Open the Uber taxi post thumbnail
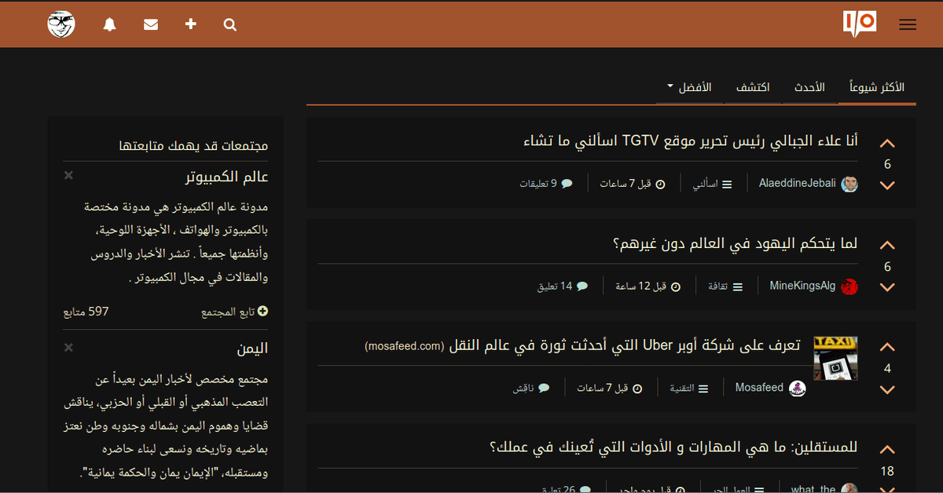This screenshot has height=493, width=943. coord(835,359)
